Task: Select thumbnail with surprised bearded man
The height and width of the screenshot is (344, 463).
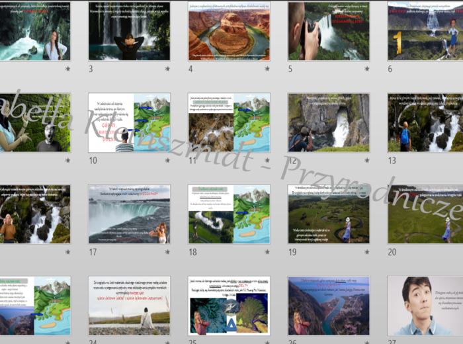Action: (x=35, y=122)
